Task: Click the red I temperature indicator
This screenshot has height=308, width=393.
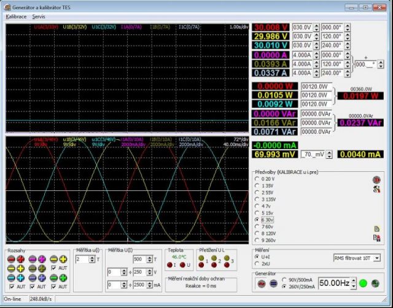Action: point(169,265)
